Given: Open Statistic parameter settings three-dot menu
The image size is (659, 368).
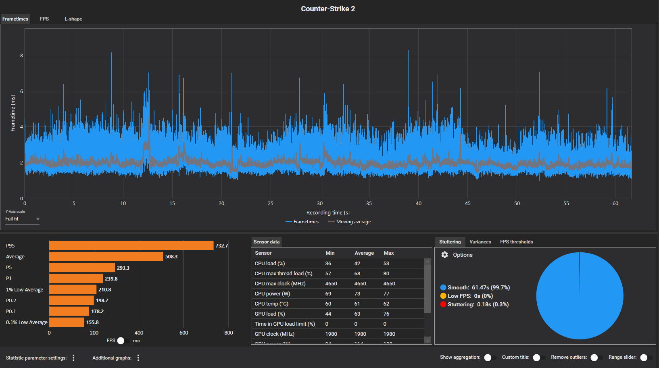Looking at the screenshot, I should pos(73,358).
